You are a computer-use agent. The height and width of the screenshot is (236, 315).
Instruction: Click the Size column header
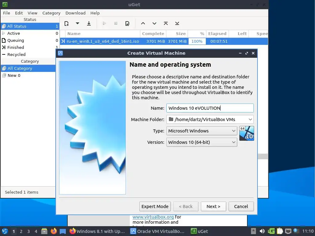pyautogui.click(x=177, y=34)
